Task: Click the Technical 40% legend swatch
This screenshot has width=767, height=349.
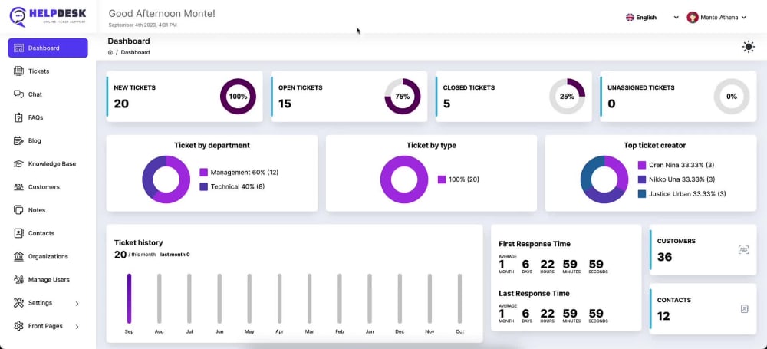Action: (x=204, y=186)
